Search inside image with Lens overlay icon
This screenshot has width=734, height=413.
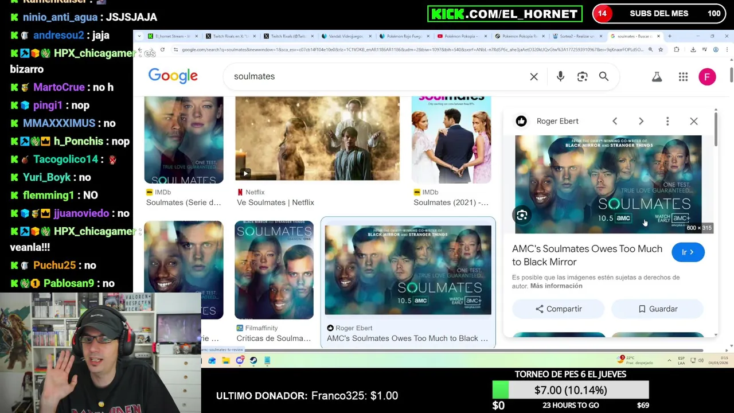click(522, 215)
